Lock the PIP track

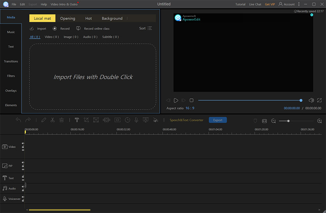coord(23,166)
